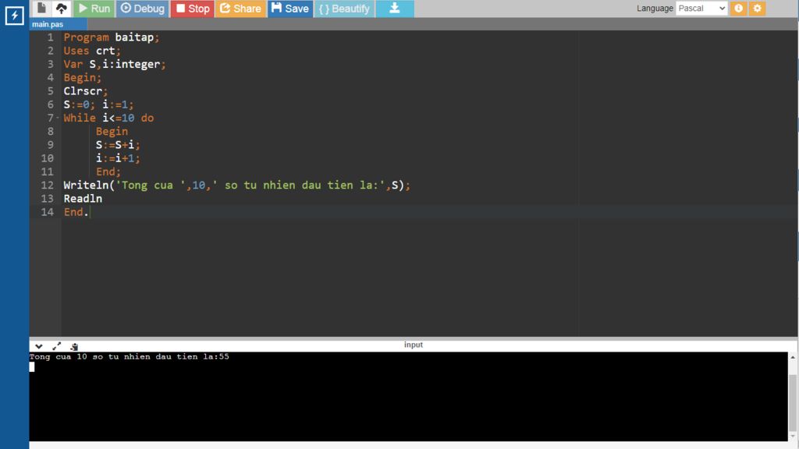Beautify the source code
Image resolution: width=799 pixels, height=449 pixels.
tap(344, 9)
